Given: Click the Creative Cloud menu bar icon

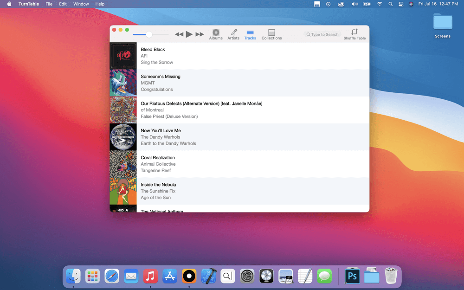Looking at the screenshot, I should [341, 4].
